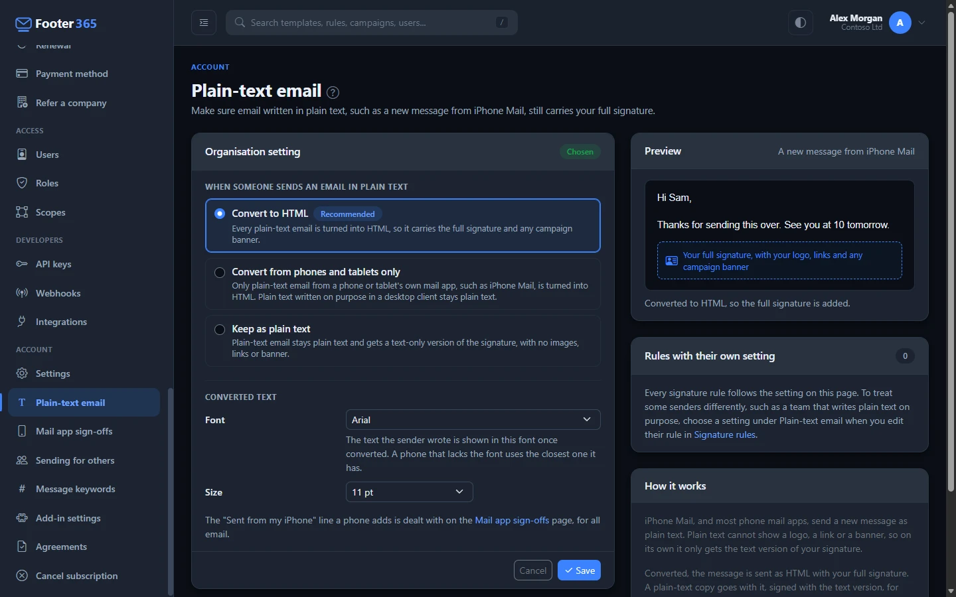Screen dimensions: 956x597
Task: Click the Message keywords hash icon
Action: coord(22,489)
